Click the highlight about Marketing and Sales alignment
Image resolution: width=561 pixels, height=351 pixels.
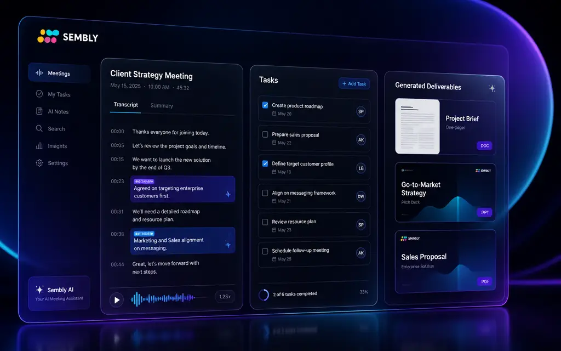point(183,241)
